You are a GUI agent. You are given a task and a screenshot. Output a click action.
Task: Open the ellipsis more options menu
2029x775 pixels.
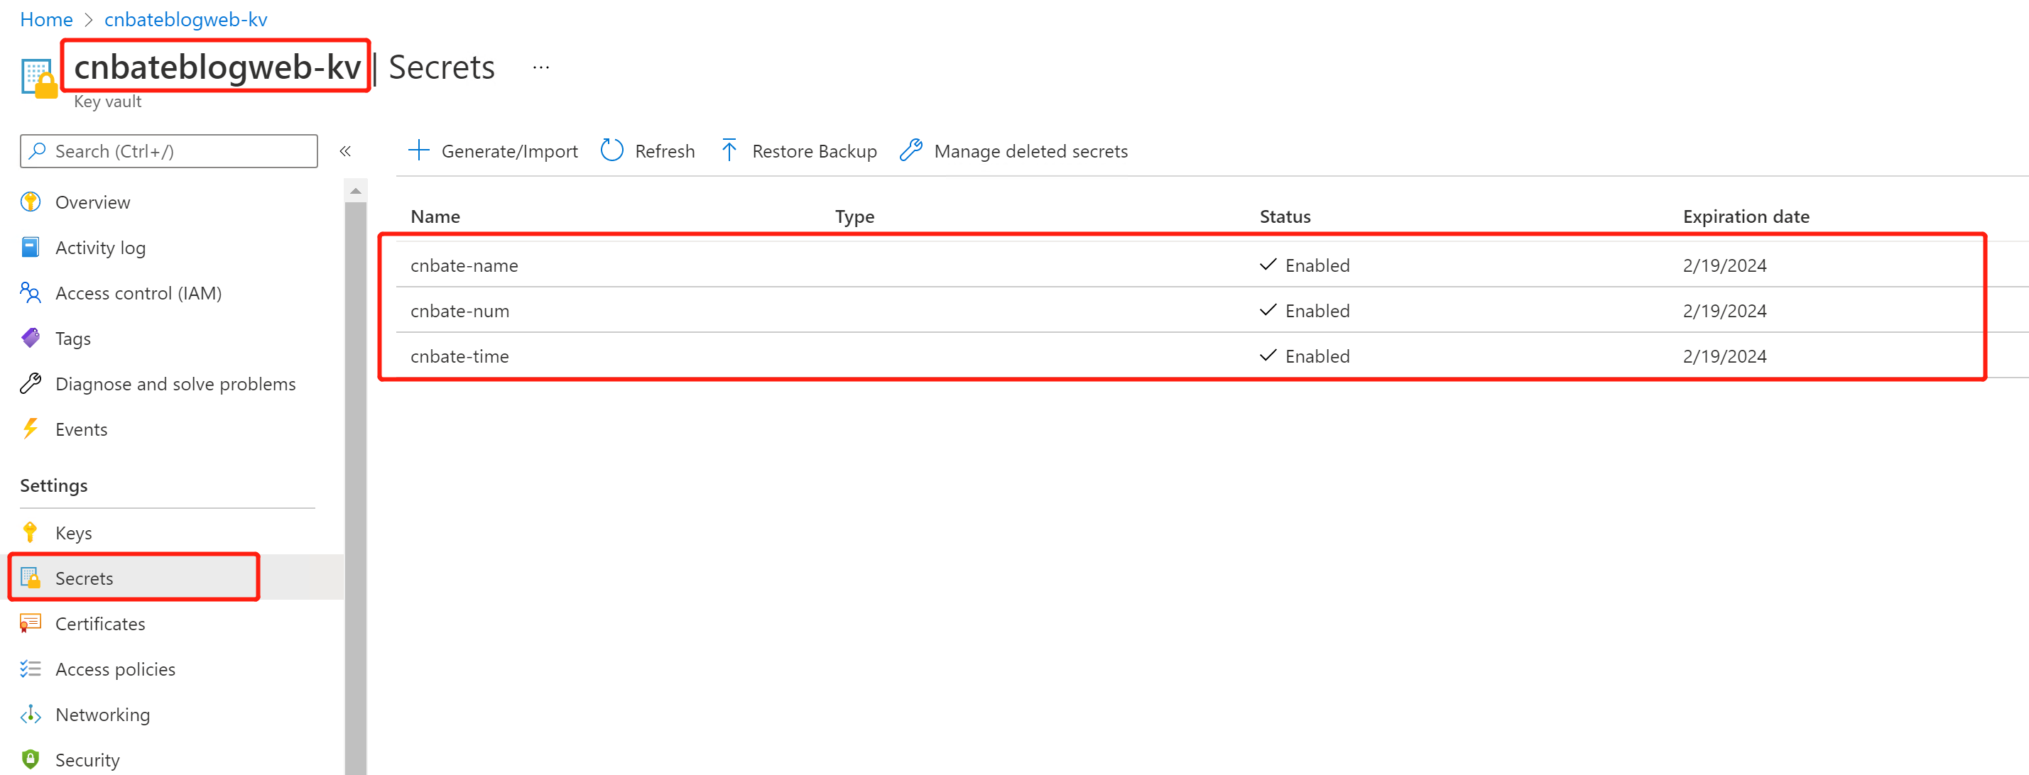point(540,67)
